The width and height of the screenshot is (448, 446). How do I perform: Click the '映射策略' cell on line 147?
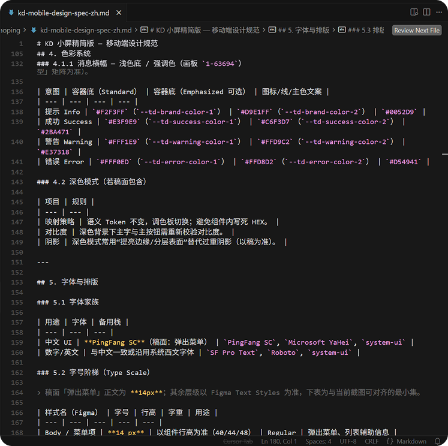coord(59,222)
